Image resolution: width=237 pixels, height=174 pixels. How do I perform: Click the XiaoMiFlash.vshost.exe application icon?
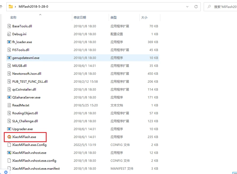click(x=9, y=153)
